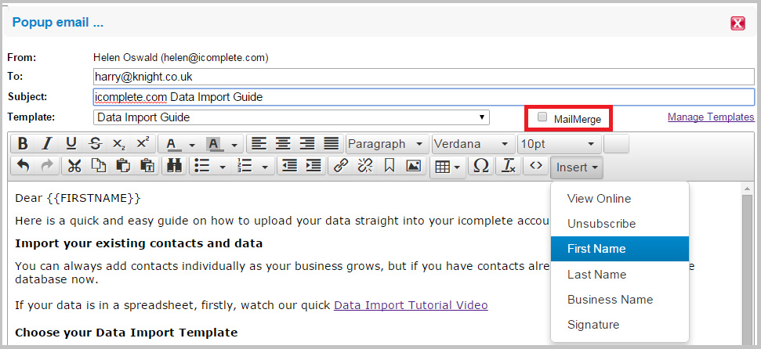
Task: Center align text
Action: [283, 144]
